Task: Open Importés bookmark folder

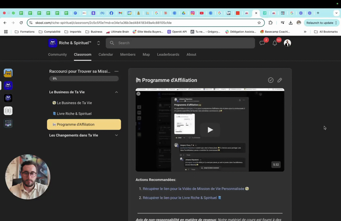Action: (x=73, y=32)
